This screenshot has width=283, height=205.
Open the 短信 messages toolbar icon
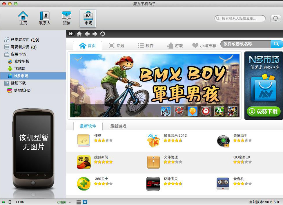pyautogui.click(x=66, y=18)
